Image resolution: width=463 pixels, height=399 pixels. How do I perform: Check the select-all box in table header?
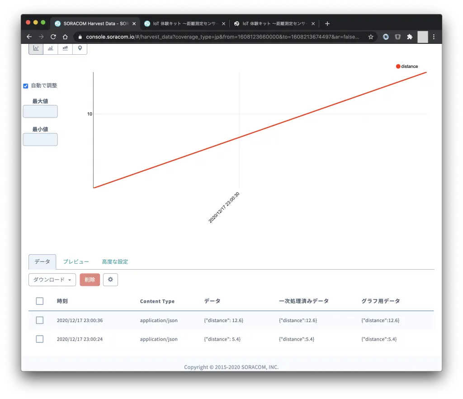point(40,301)
